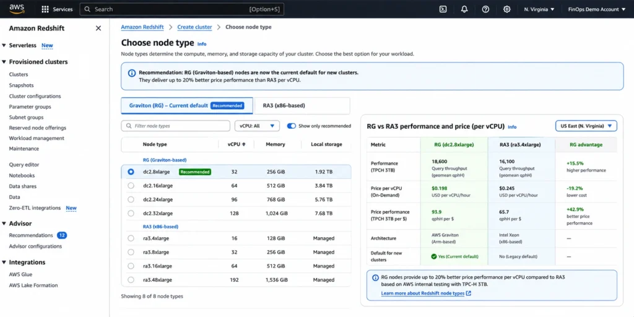Open Recommendations in the Advisor section
The width and height of the screenshot is (634, 317).
(x=31, y=235)
